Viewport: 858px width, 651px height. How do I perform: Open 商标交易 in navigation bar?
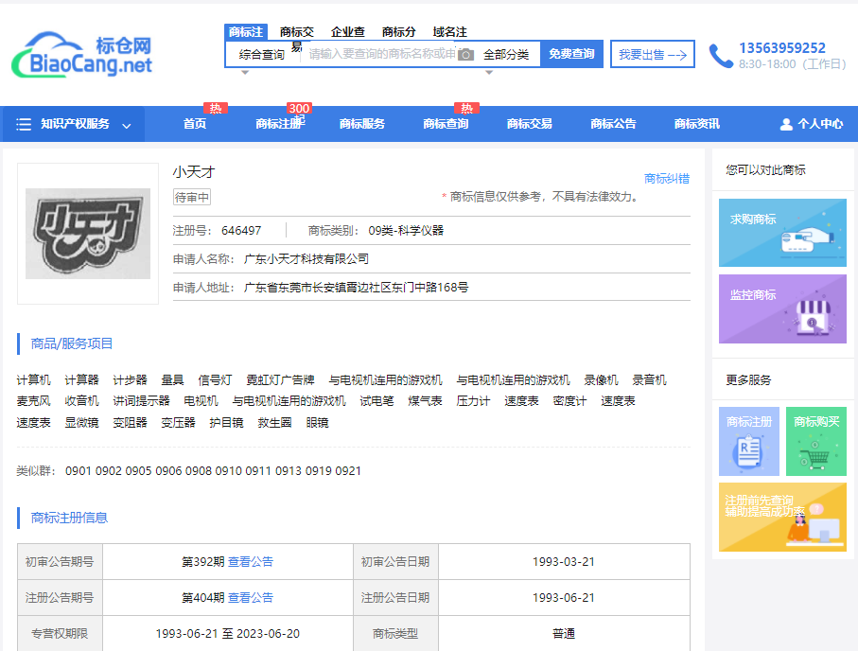529,124
